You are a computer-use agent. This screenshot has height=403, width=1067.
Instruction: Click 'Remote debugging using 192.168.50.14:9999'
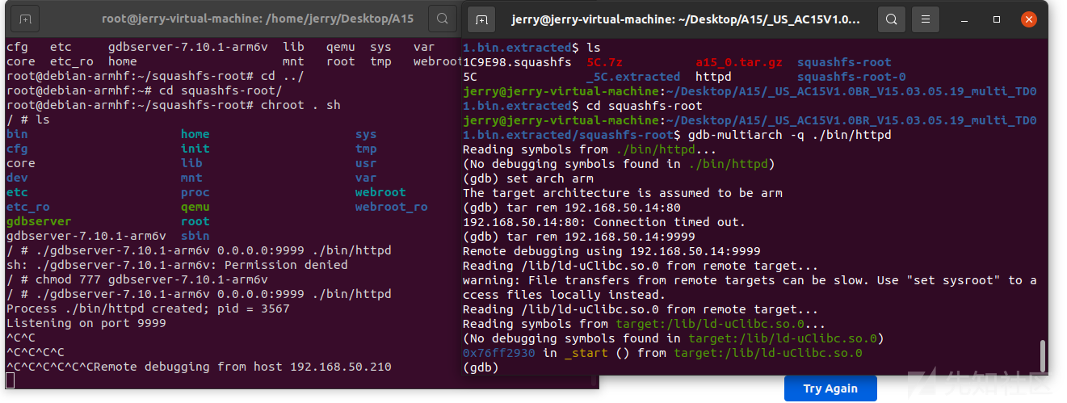tap(611, 251)
